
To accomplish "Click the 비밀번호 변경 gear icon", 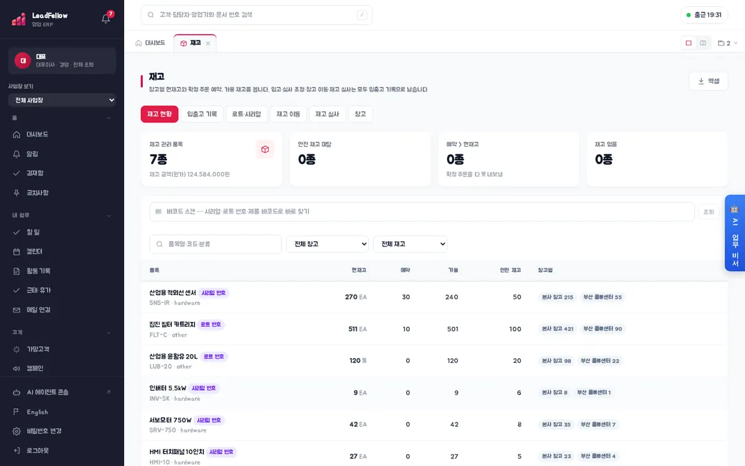I will point(17,431).
